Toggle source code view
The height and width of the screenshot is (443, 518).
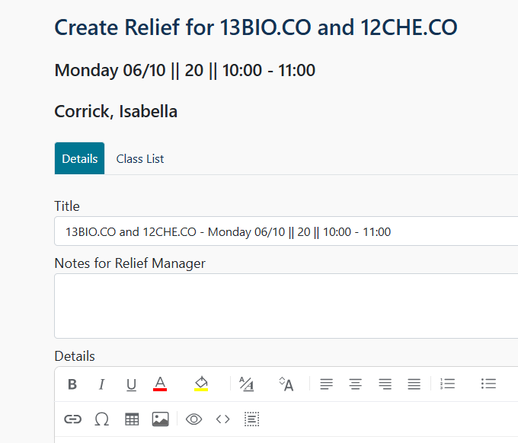click(222, 419)
